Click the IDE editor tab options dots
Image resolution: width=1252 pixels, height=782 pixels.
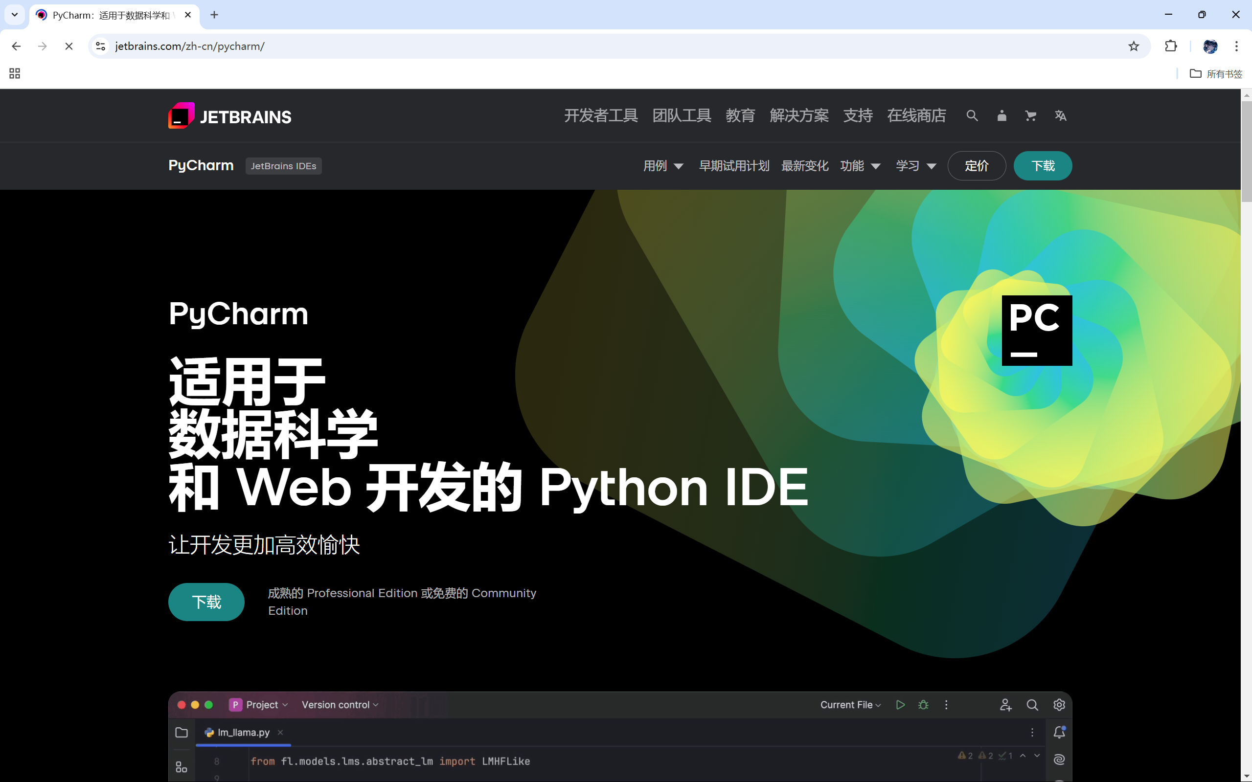[1032, 732]
